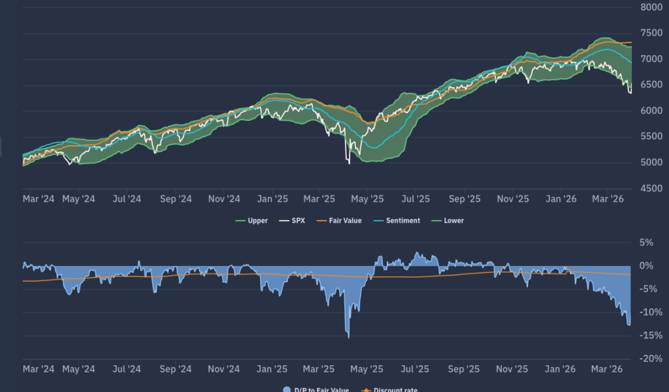Click the 5000 price axis label
This screenshot has height=392, width=669.
(x=651, y=163)
